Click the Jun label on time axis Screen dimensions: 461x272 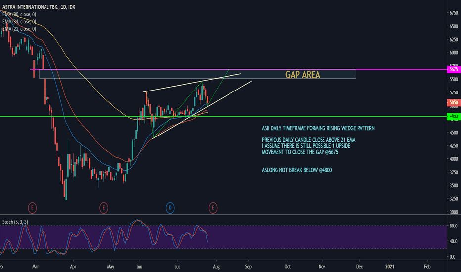click(x=139, y=267)
